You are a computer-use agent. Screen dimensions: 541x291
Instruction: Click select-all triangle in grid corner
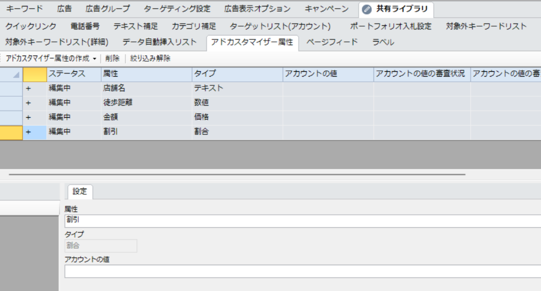[16, 75]
